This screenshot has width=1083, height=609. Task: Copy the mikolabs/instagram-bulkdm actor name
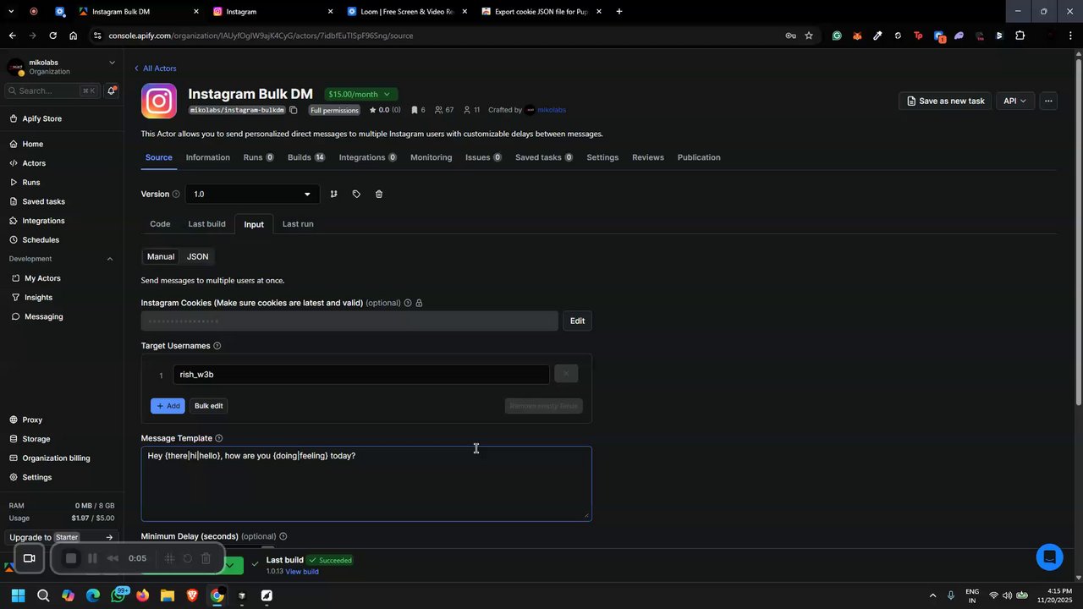(294, 110)
